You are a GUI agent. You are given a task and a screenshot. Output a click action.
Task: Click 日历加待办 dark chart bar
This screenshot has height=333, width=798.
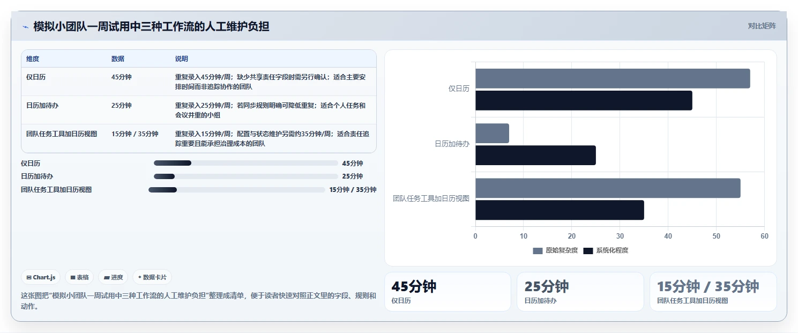[535, 156]
